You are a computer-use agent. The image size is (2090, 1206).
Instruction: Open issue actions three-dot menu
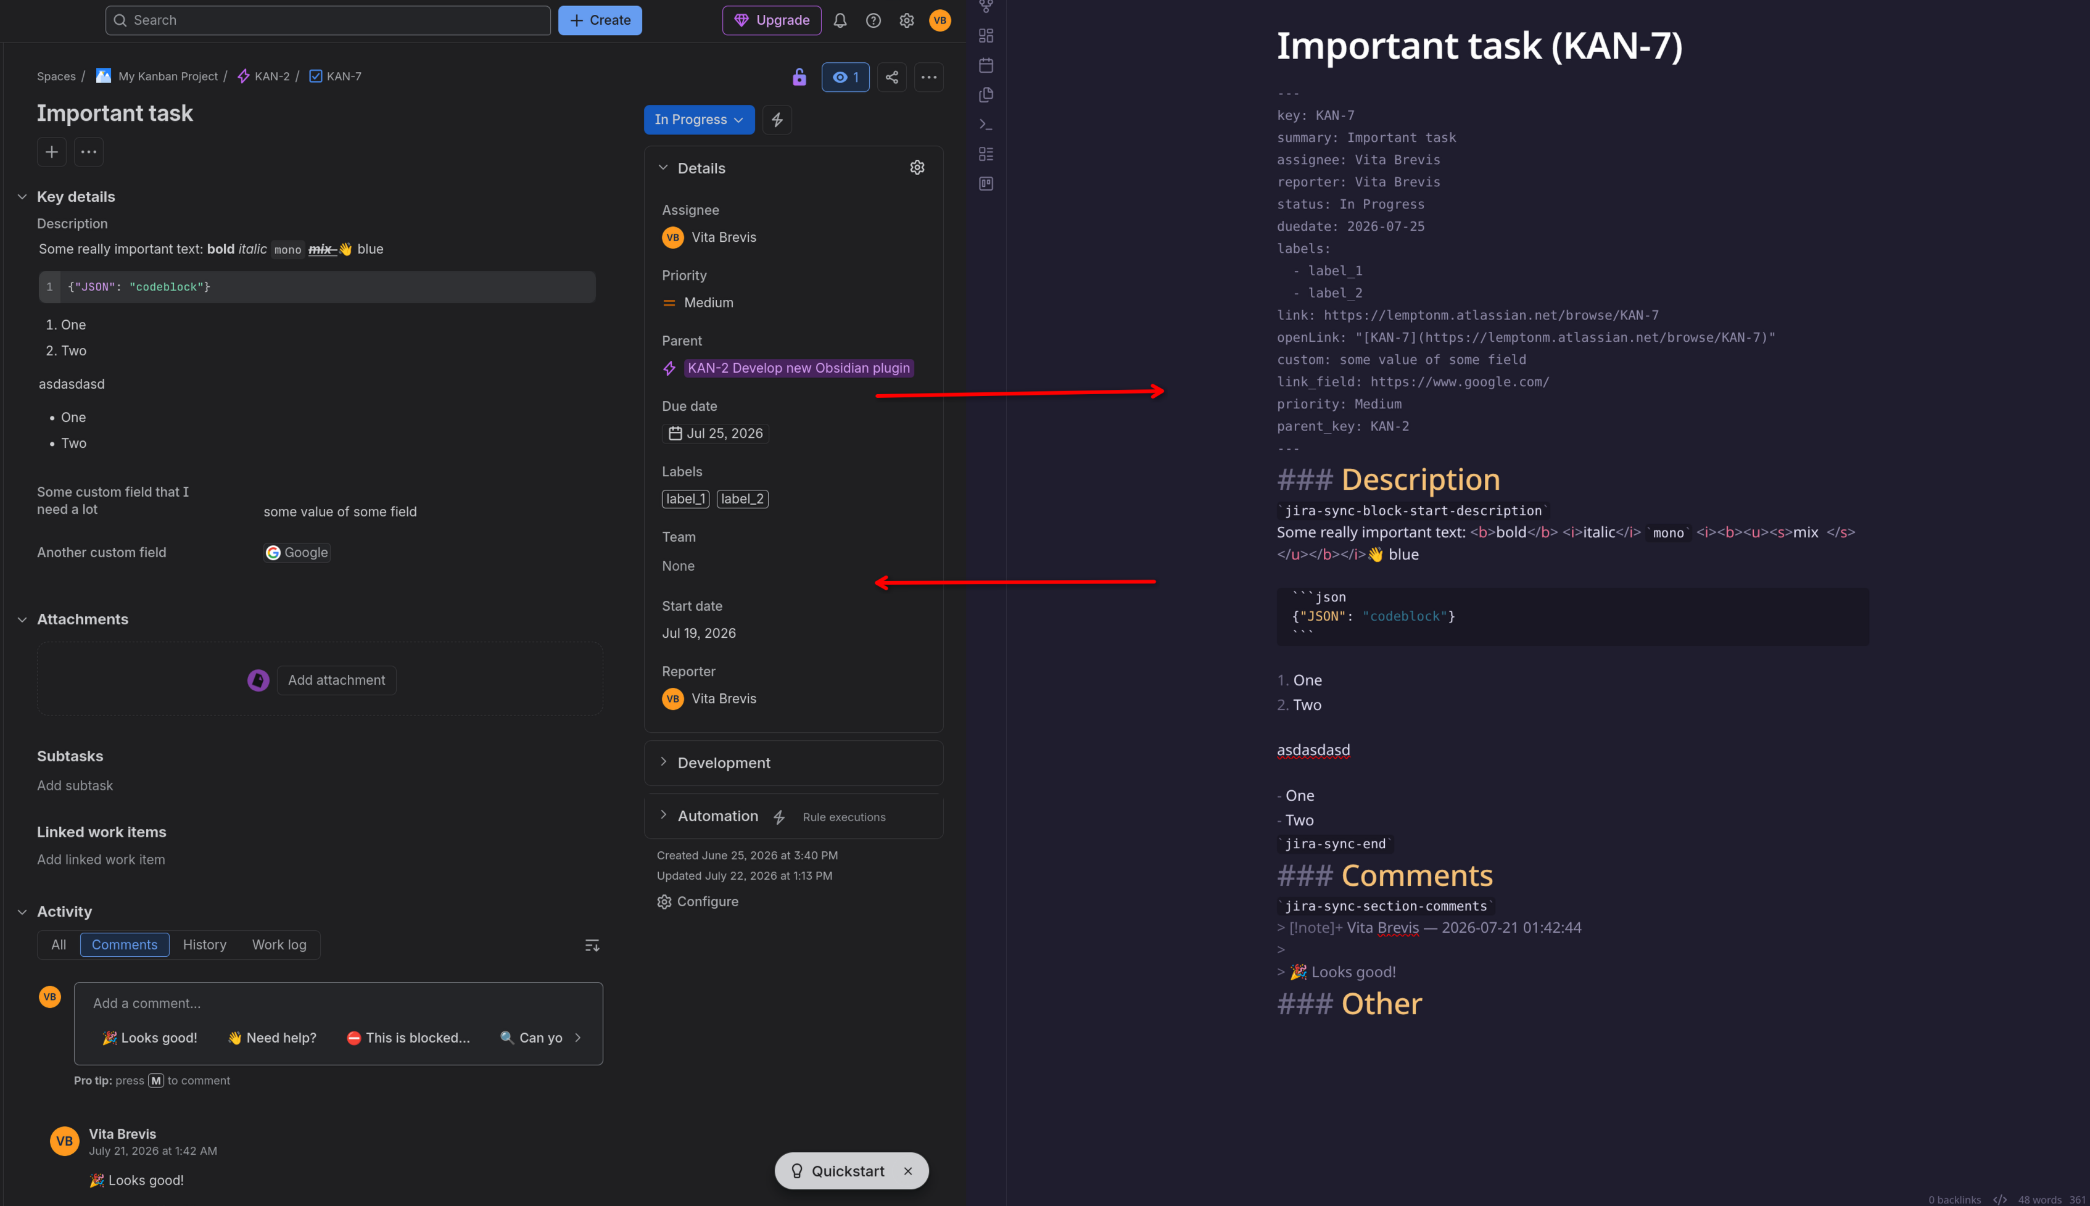point(929,77)
